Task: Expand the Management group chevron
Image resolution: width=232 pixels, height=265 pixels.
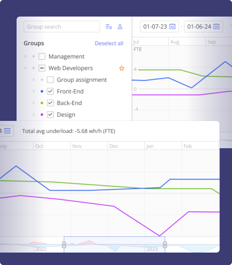Action: click(x=25, y=56)
